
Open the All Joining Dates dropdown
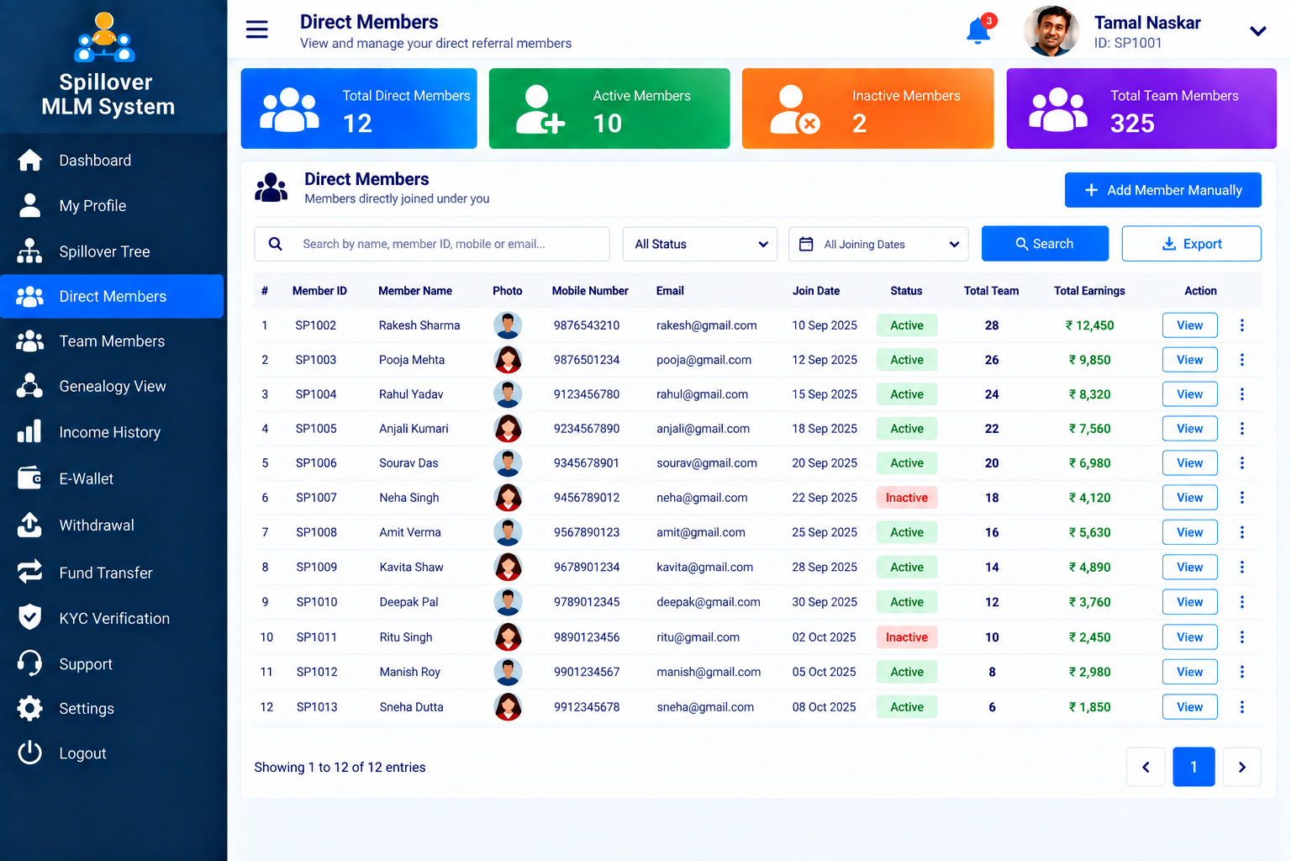point(878,244)
